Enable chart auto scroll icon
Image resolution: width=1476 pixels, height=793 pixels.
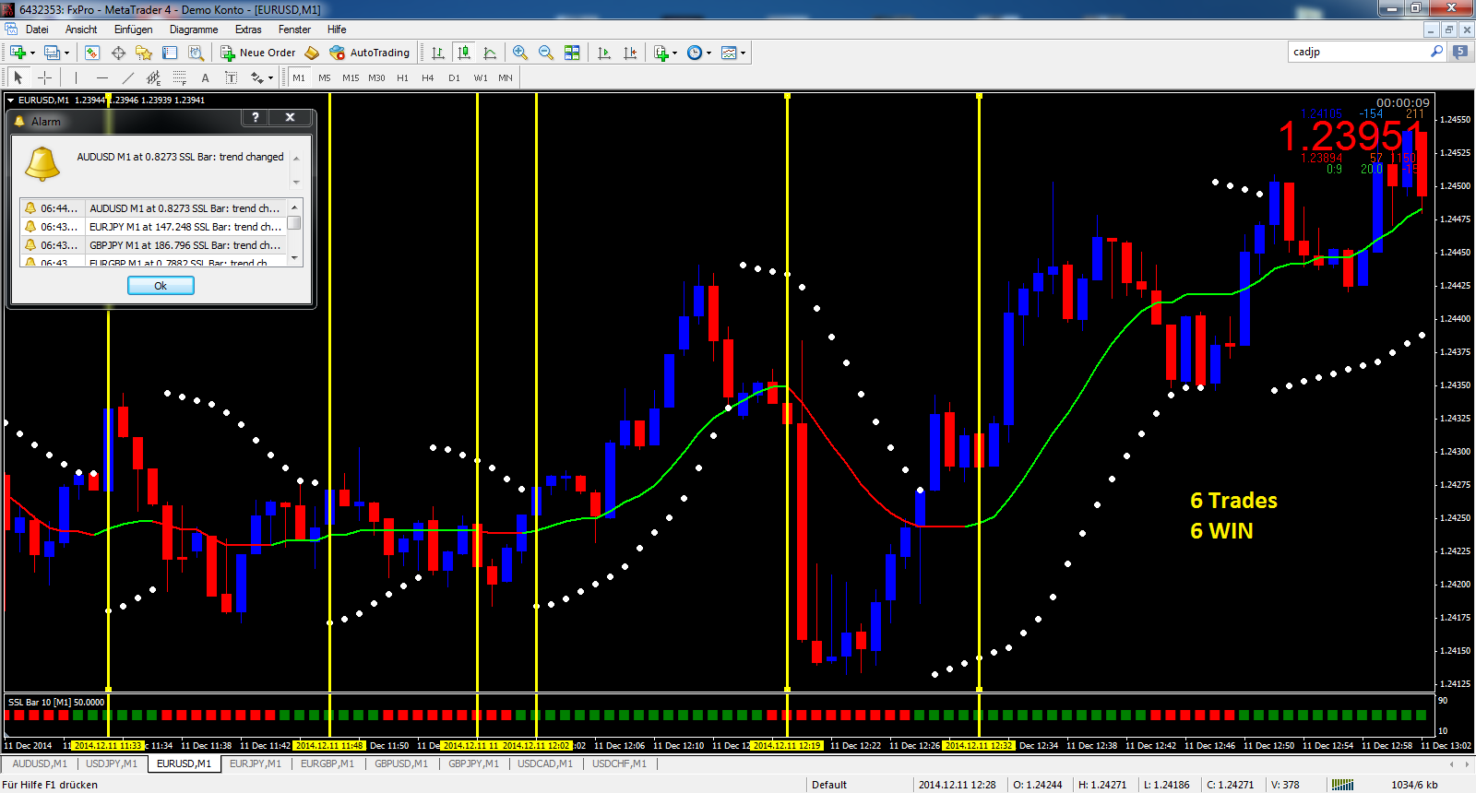[x=604, y=53]
